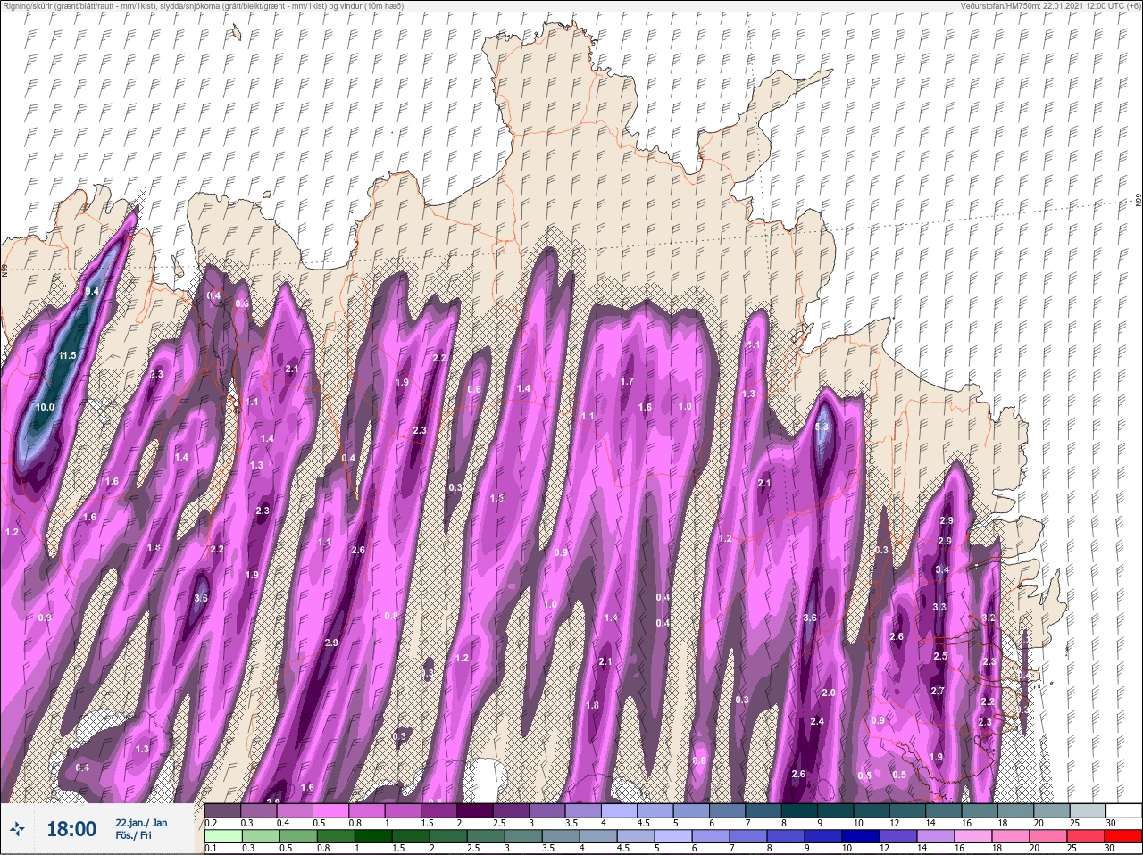Viewport: 1143px width, 855px height.
Task: Click the 11.5 precipitation value on map
Action: coord(67,356)
